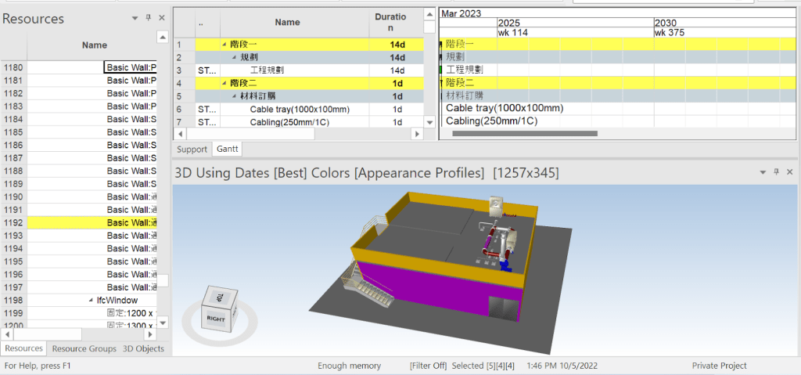
Task: Pin the Resources panel
Action: pos(149,18)
